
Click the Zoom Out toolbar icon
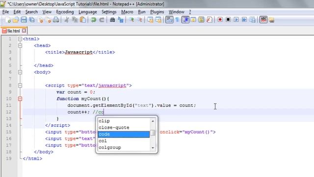[x=139, y=20]
